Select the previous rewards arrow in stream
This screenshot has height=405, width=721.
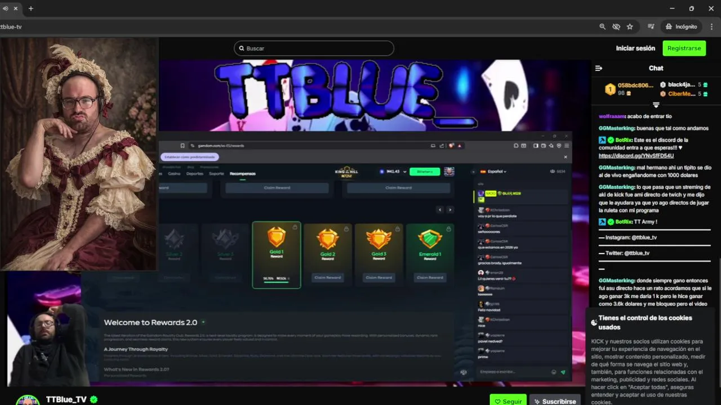click(x=440, y=210)
